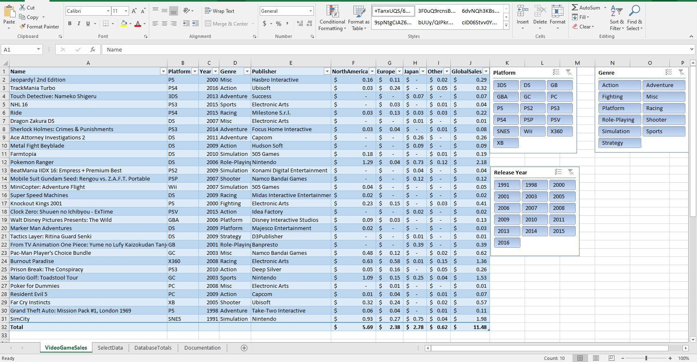Click the cell borders icon
Viewport: 697px width, 362px height.
[106, 24]
